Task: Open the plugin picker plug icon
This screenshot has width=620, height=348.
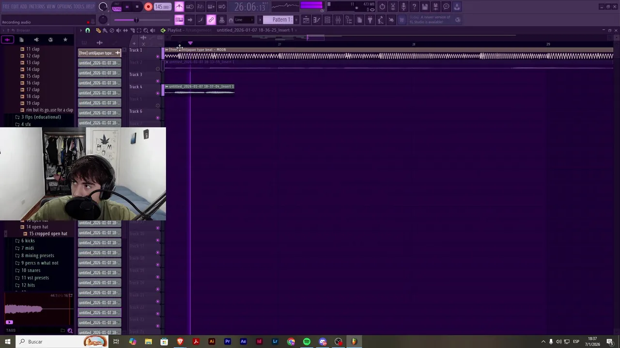Action: 370,20
